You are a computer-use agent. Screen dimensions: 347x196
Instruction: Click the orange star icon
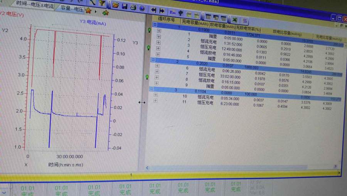(88, 10)
